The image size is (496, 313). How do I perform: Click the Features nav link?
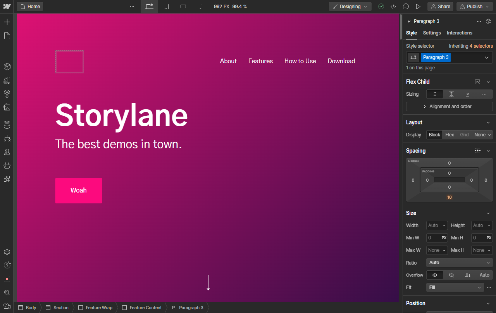click(260, 61)
